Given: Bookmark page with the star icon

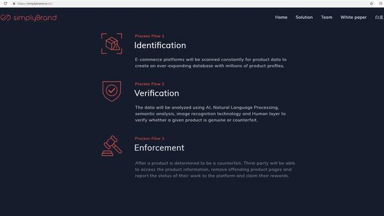Looking at the screenshot, I should 371,4.
